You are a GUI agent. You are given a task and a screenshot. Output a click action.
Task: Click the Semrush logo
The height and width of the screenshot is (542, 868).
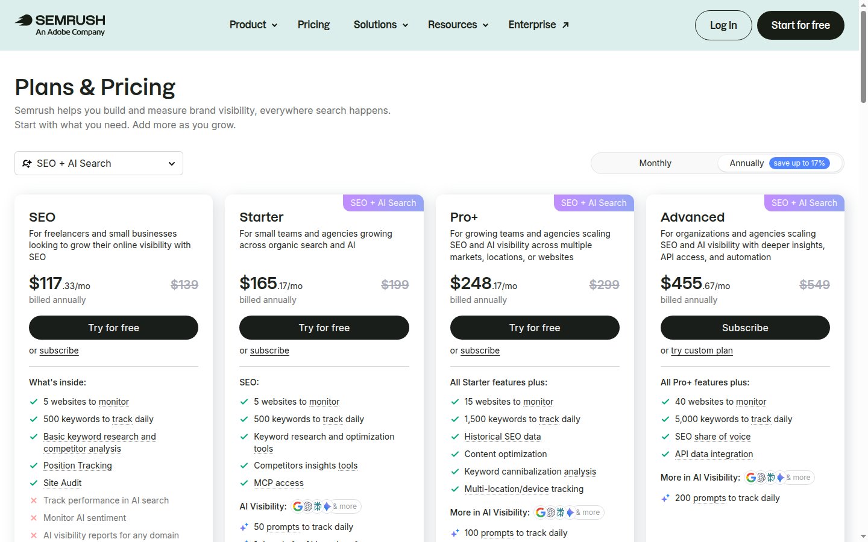60,25
